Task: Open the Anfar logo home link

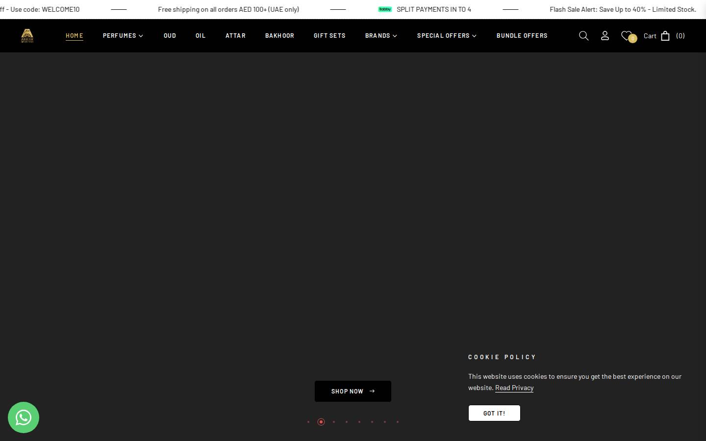Action: click(27, 36)
